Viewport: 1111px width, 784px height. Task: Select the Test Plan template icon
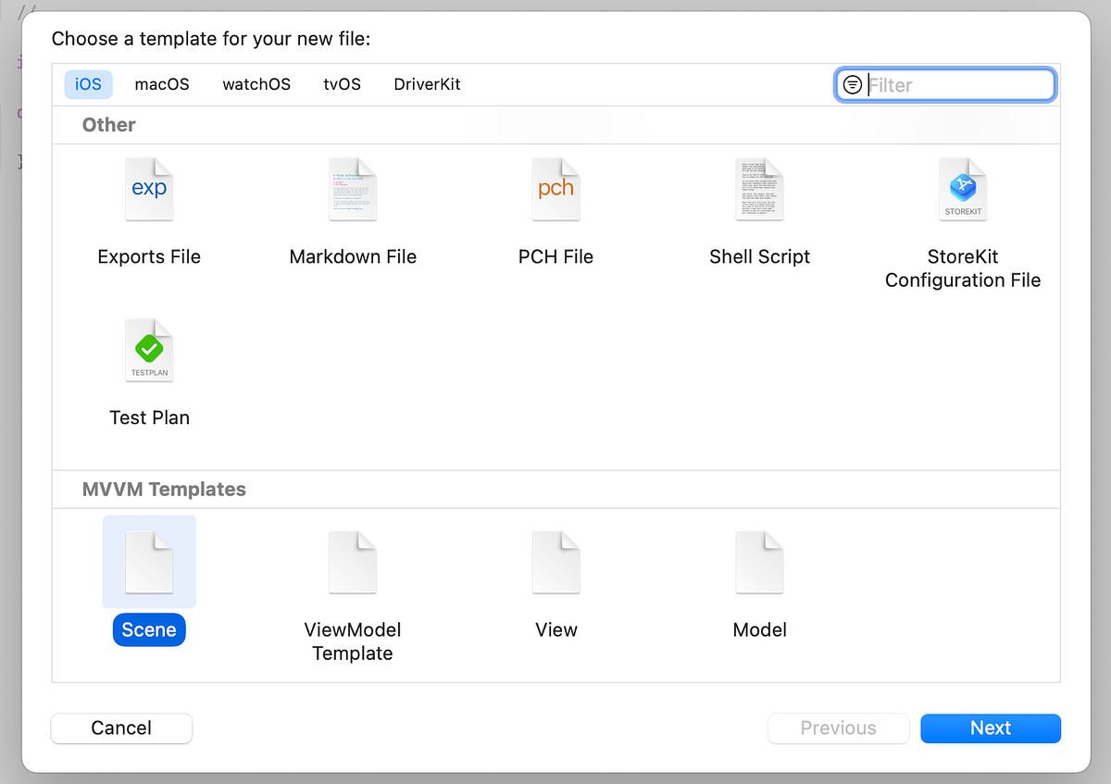point(149,350)
